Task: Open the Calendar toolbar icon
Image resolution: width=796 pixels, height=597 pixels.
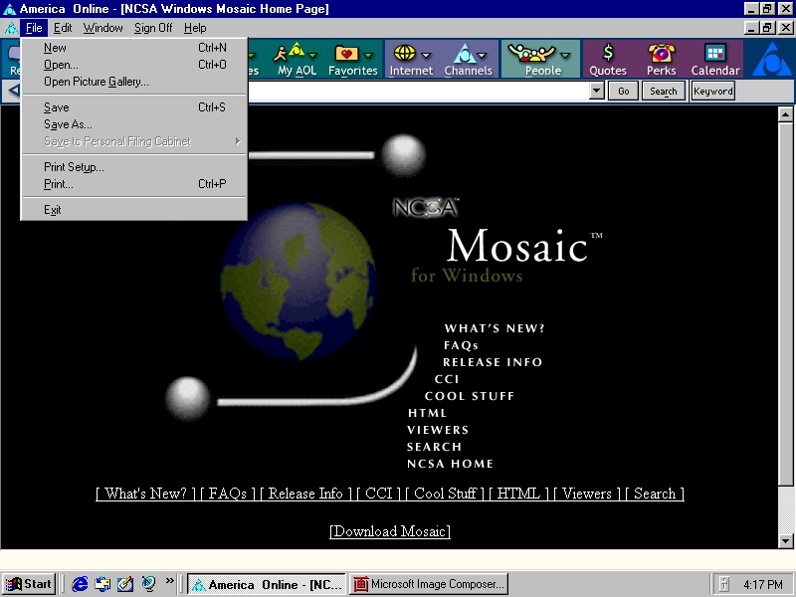Action: tap(715, 53)
